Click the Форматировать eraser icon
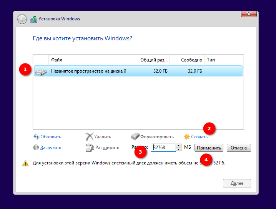The image size is (276, 209). click(x=135, y=136)
